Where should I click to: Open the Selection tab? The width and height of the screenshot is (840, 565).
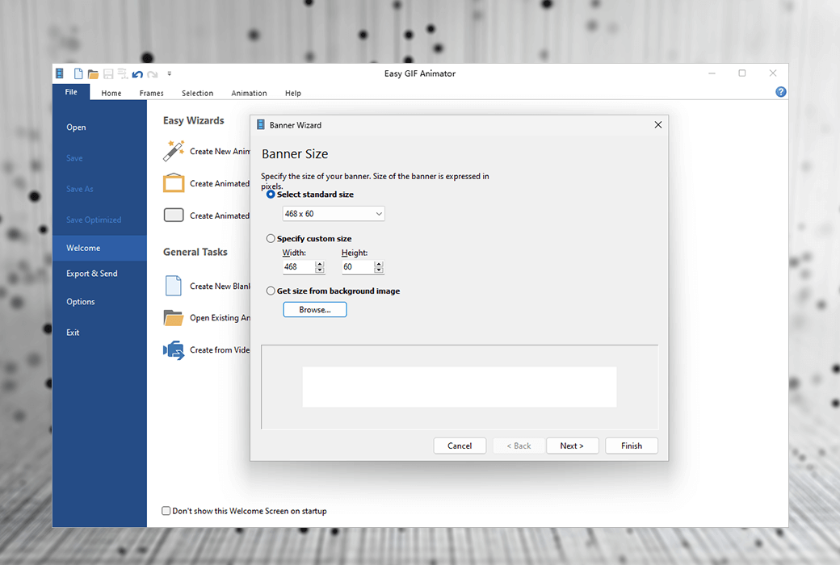pos(197,93)
